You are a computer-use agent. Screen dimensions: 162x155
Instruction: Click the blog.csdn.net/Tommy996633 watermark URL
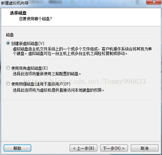(85, 82)
